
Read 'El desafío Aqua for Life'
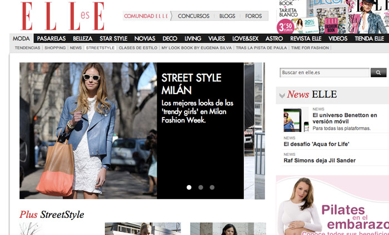point(316,144)
